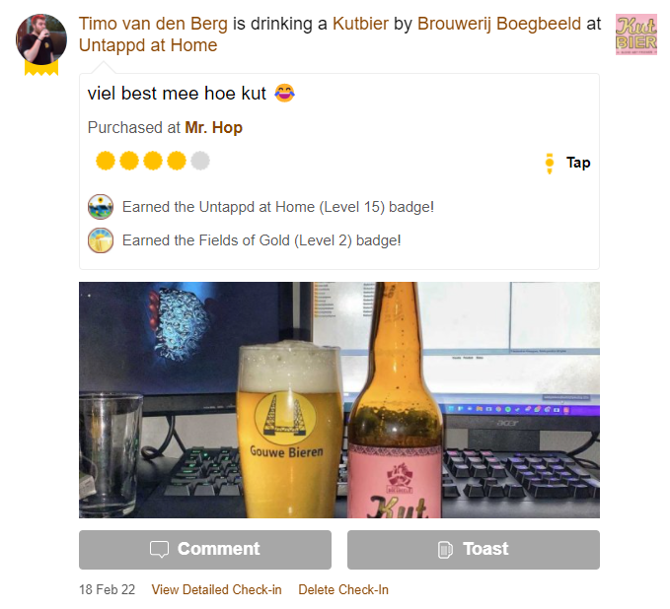This screenshot has height=609, width=670.
Task: Open the Untappd at Home badge icon
Action: (x=101, y=207)
